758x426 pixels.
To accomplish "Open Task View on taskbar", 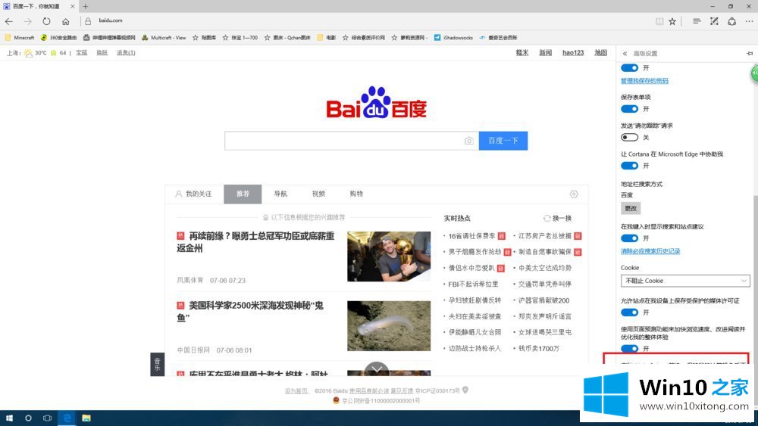I will pyautogui.click(x=47, y=418).
